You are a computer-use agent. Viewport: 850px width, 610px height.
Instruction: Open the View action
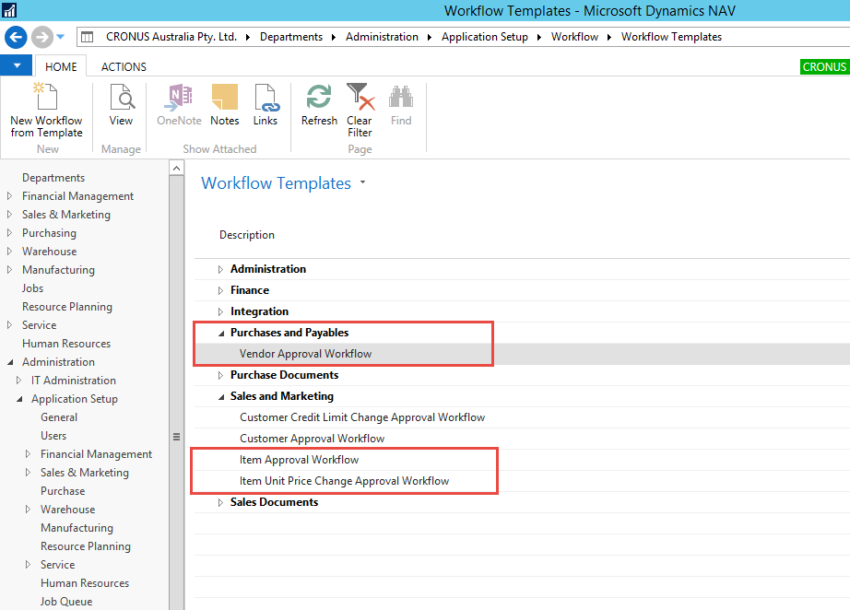click(121, 106)
